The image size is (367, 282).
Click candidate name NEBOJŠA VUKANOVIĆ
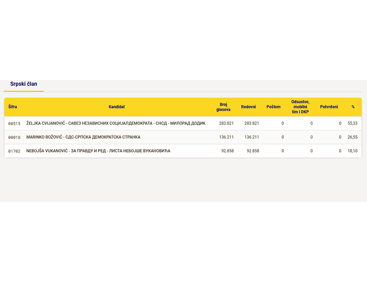(47, 151)
